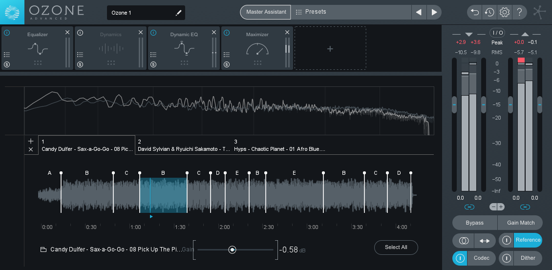
Task: Open the Reference panel
Action: [528, 240]
